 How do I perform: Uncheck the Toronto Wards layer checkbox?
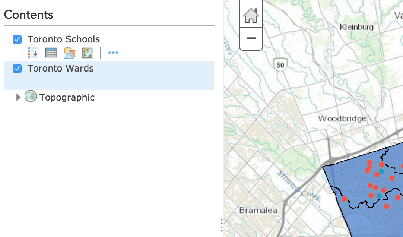pyautogui.click(x=17, y=69)
